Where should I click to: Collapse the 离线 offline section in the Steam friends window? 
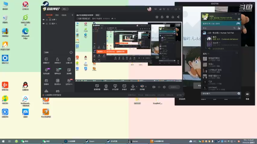click(x=206, y=53)
